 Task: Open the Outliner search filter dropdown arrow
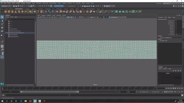tap(35, 19)
